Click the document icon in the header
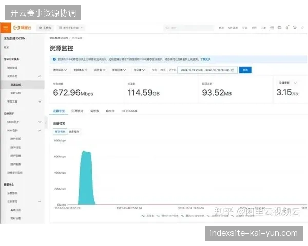Viewport: 308px width, 246px height. point(272,28)
